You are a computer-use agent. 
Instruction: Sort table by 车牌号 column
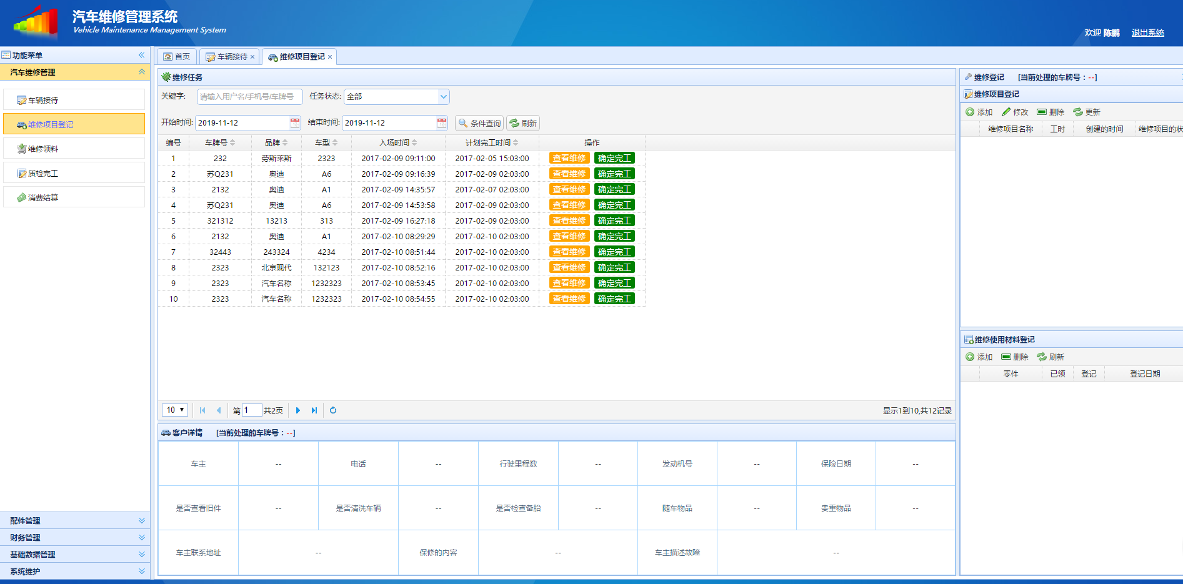coord(220,142)
